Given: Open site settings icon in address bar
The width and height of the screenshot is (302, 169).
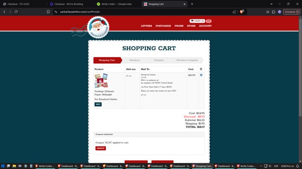Looking at the screenshot, I should 56,12.
